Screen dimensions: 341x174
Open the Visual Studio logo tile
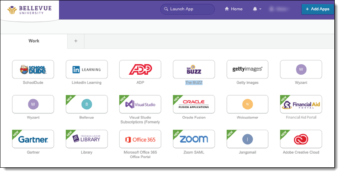coord(140,104)
